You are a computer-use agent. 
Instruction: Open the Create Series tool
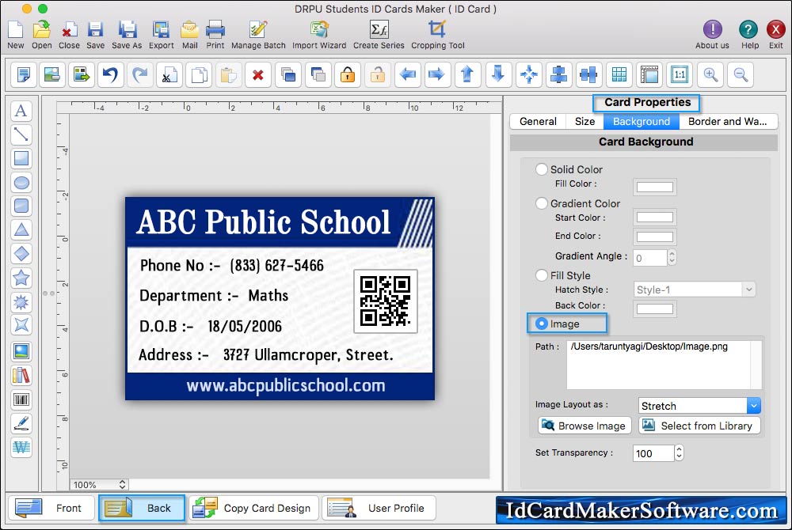pos(379,35)
